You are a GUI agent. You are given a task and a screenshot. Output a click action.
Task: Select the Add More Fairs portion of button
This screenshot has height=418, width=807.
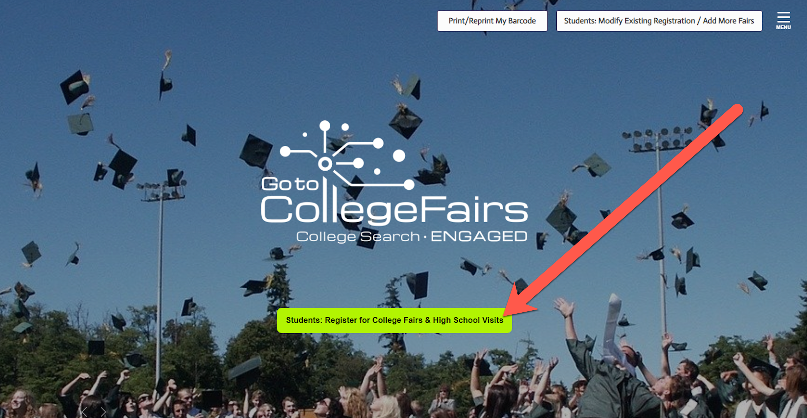728,21
